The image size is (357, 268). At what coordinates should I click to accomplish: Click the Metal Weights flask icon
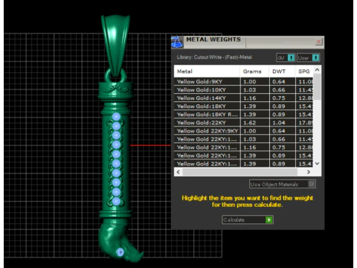pyautogui.click(x=177, y=42)
